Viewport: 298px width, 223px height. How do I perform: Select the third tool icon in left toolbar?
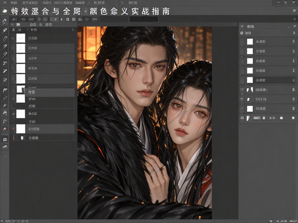click(x=5, y=38)
